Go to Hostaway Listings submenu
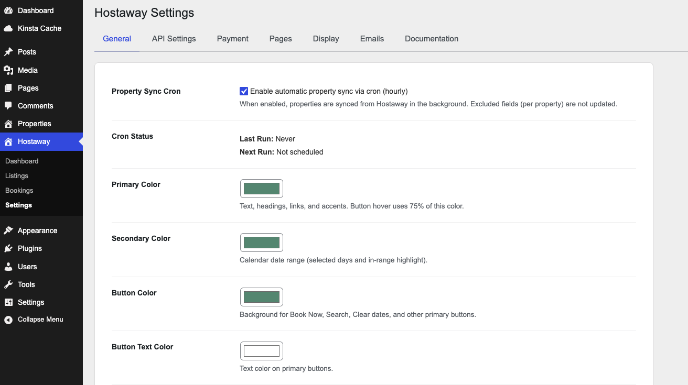The width and height of the screenshot is (688, 385). [17, 176]
